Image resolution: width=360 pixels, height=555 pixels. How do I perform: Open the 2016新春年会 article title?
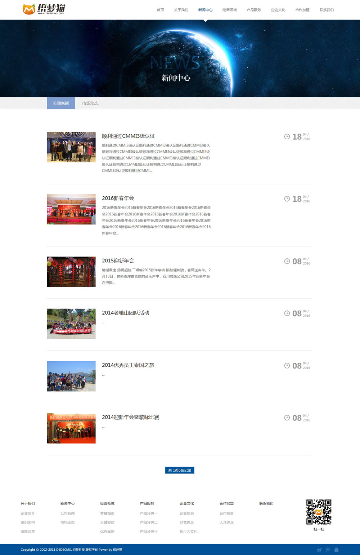coord(118,198)
